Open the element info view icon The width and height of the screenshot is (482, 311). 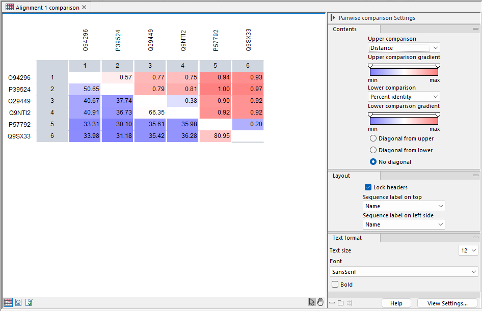coord(29,302)
